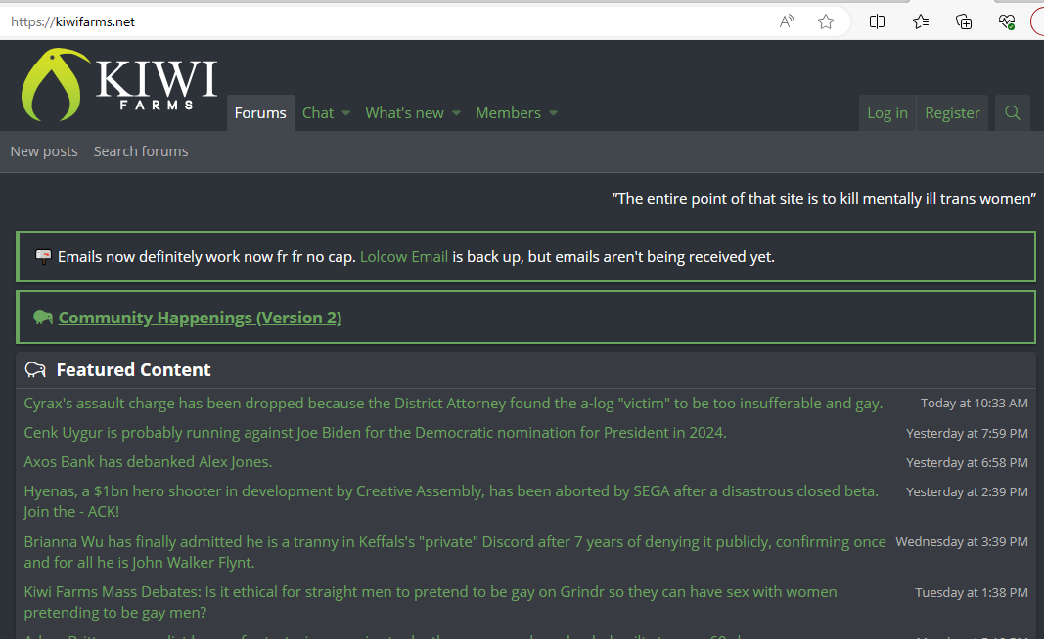Click the Register button
The height and width of the screenshot is (639, 1044).
pos(952,113)
